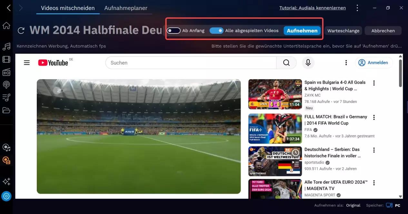Viewport: 408px width, 214px height.
Task: Click the page vertical scrollbar thumb
Action: [400, 73]
